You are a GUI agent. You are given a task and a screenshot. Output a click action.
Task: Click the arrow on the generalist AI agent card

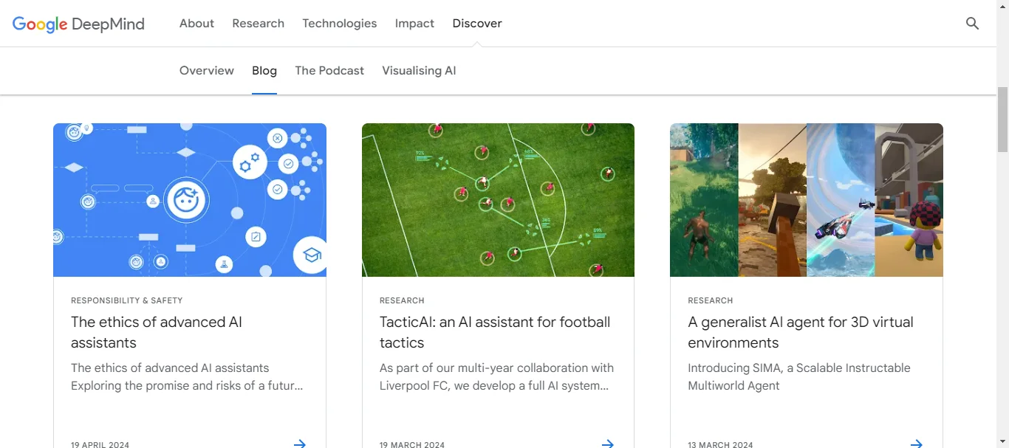tap(916, 443)
